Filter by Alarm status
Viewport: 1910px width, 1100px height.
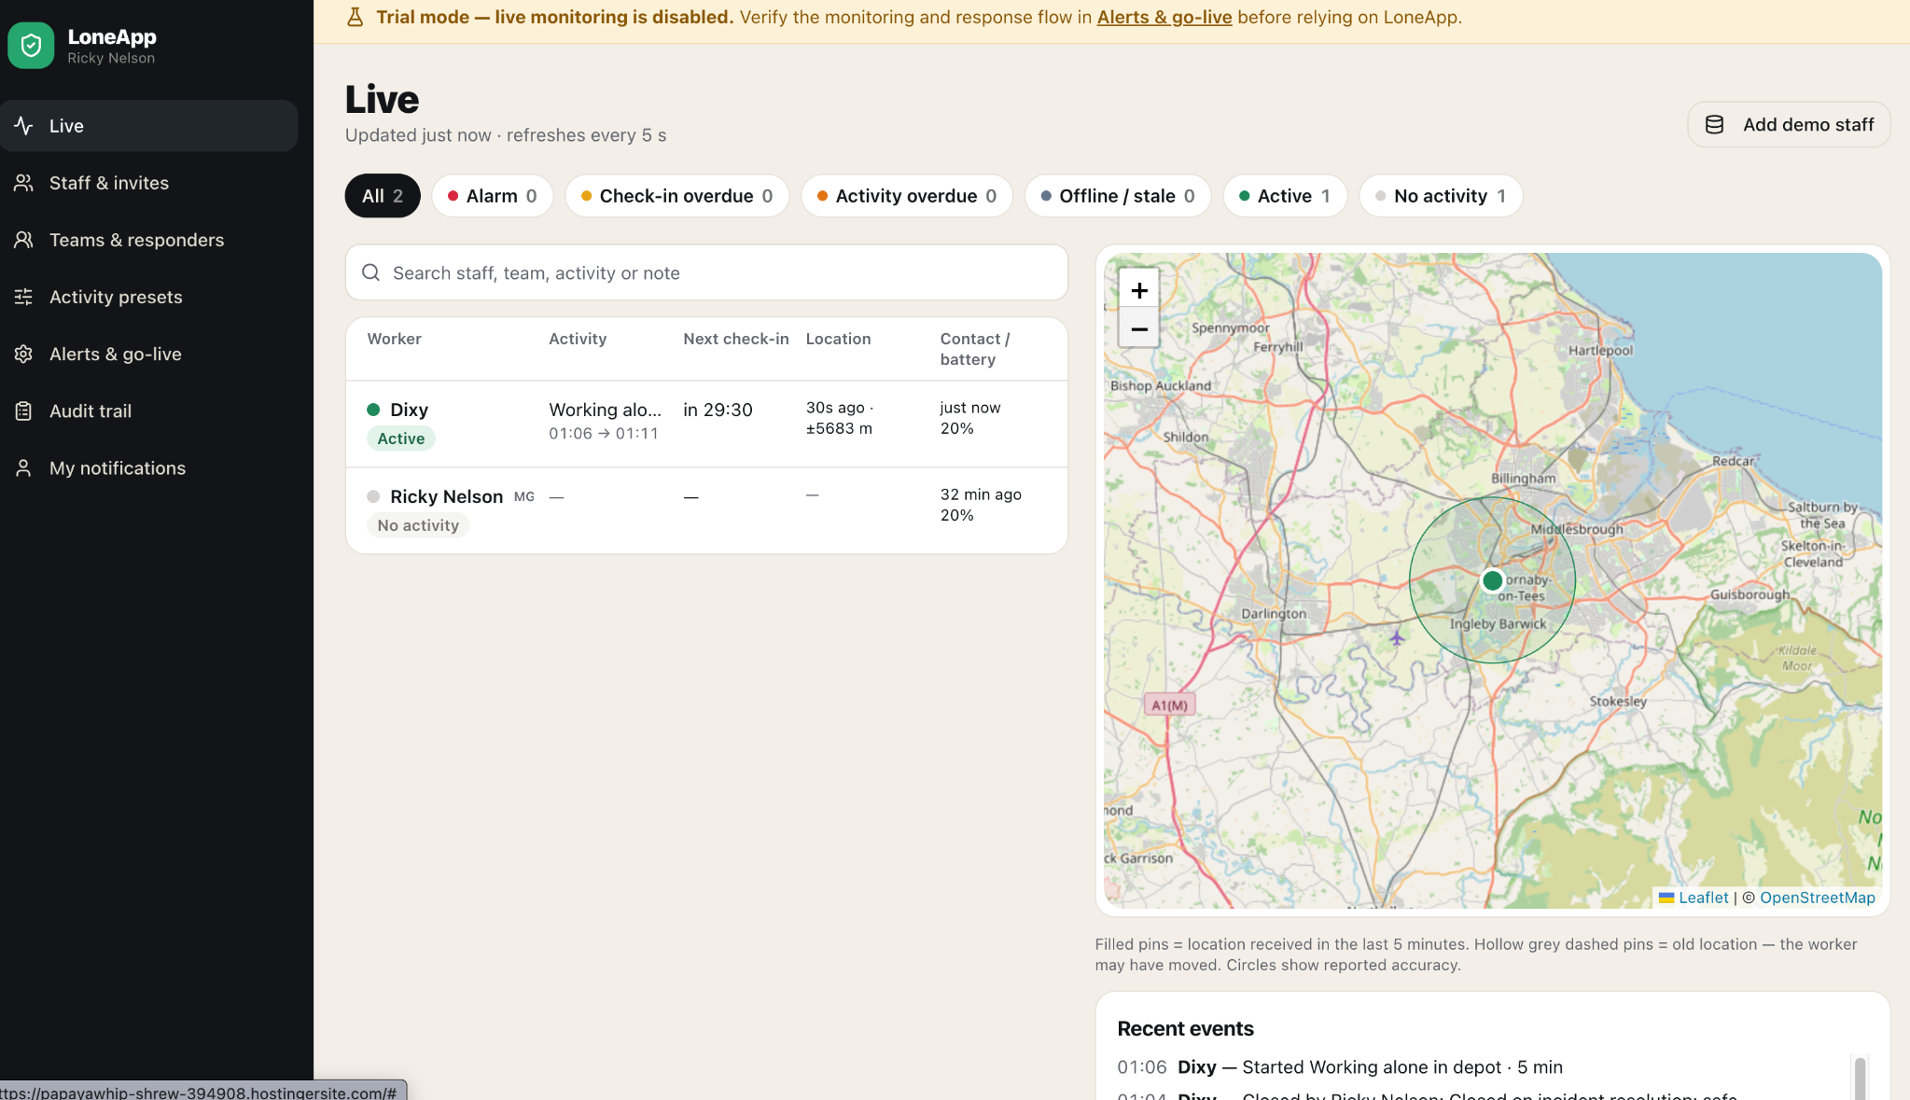tap(493, 196)
